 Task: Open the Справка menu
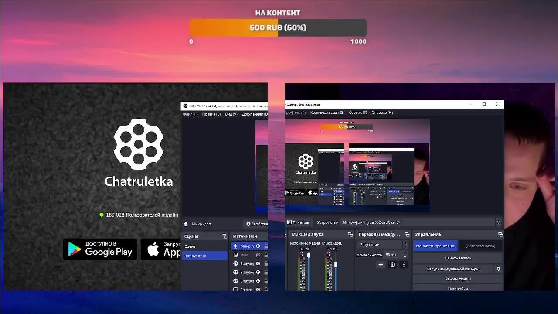(x=382, y=113)
